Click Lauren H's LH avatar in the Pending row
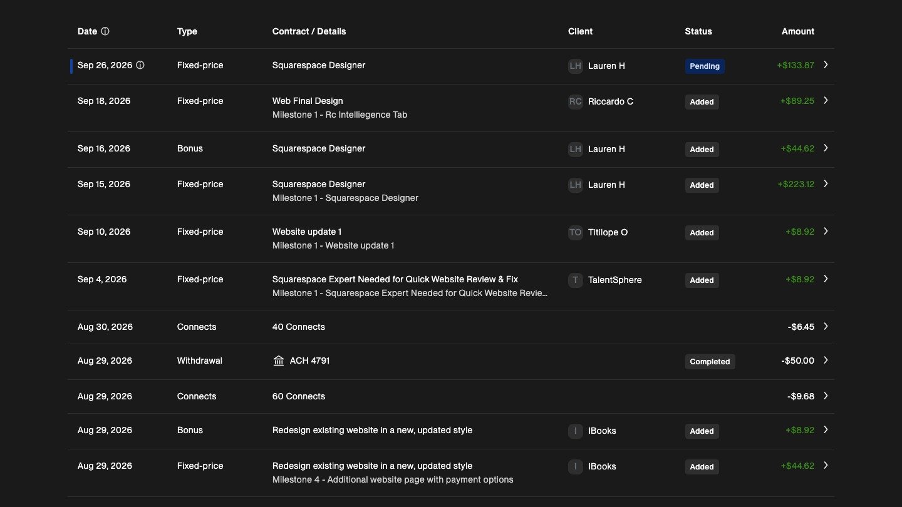Image resolution: width=902 pixels, height=507 pixels. [575, 66]
